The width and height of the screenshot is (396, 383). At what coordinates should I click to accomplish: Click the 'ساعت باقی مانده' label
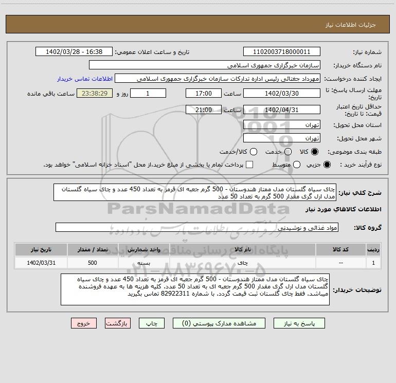51,94
